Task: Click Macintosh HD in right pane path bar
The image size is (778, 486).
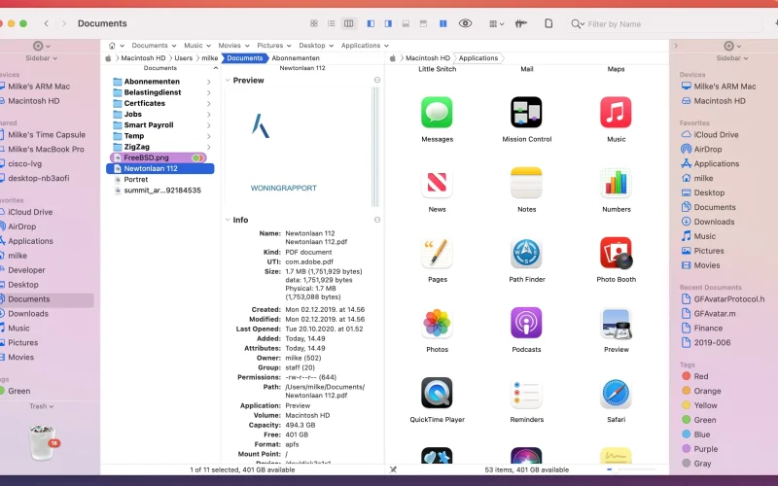Action: [x=428, y=58]
